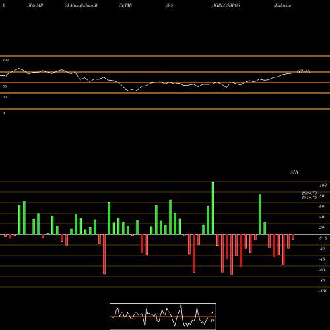330x330 pixels.
Task: Click the MR axis label -60
Action: [322, 270]
